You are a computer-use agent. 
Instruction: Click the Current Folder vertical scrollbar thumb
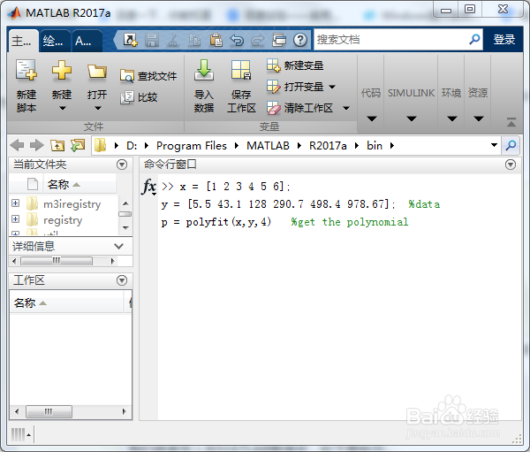[125, 214]
